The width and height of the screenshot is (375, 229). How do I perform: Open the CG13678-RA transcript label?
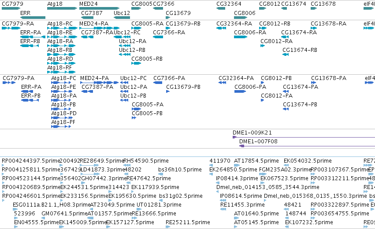[329, 24]
